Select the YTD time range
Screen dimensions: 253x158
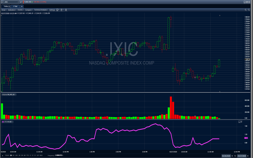click(x=28, y=155)
